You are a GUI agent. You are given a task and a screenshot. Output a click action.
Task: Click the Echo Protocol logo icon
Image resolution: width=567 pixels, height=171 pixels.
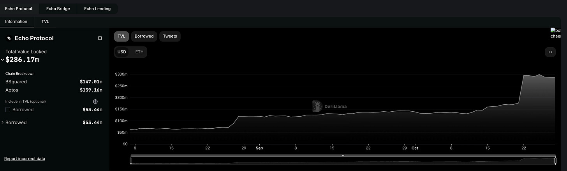click(9, 38)
